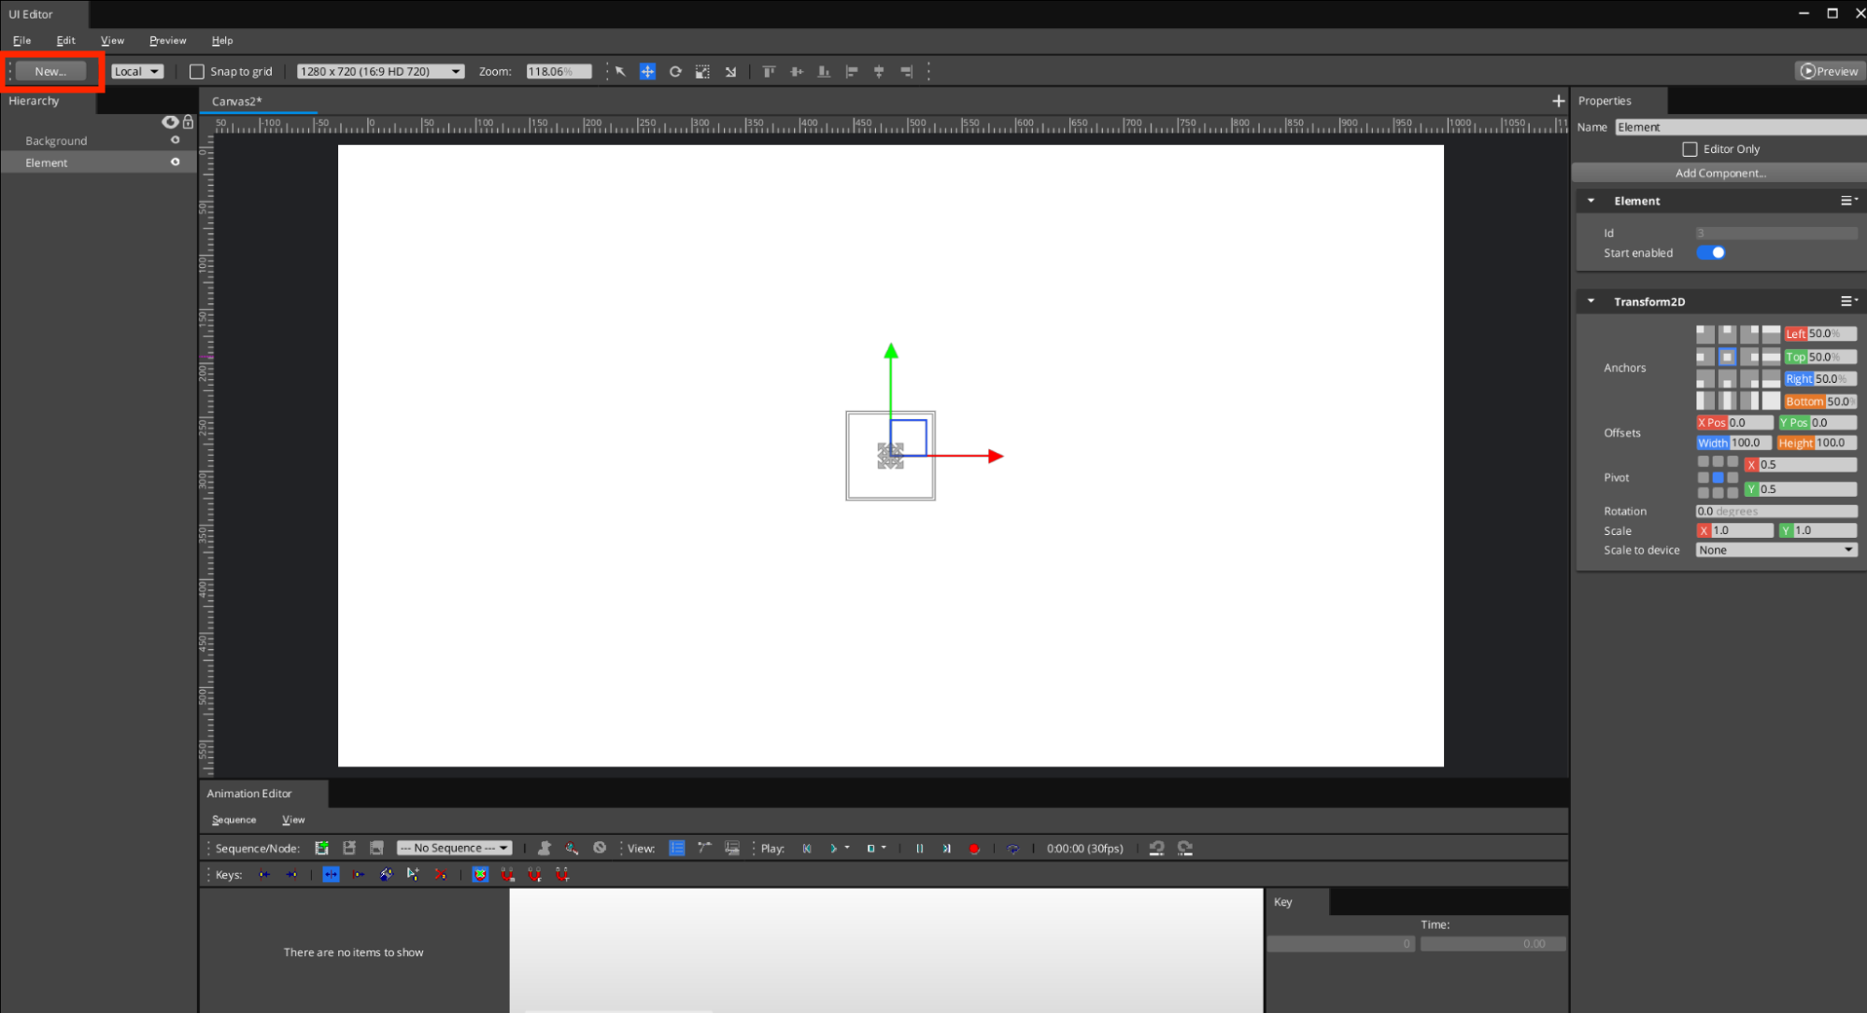1867x1014 pixels.
Task: Redo the last animation edit
Action: (1185, 848)
